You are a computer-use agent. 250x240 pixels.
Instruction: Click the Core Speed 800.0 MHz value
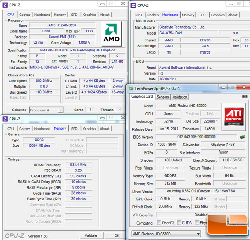click(x=44, y=81)
